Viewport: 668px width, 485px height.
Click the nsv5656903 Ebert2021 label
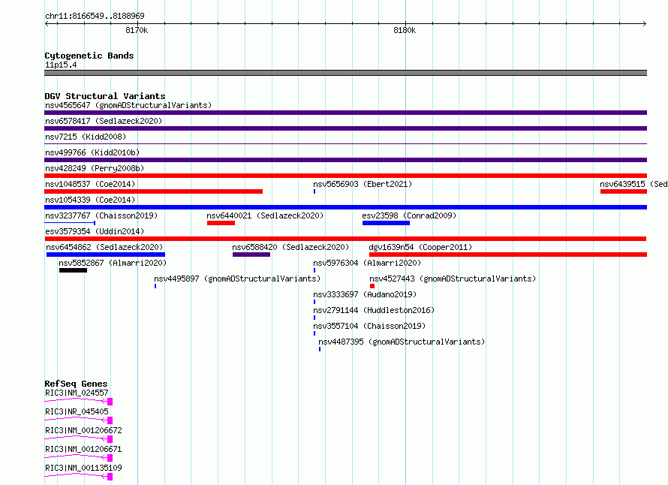click(x=363, y=184)
